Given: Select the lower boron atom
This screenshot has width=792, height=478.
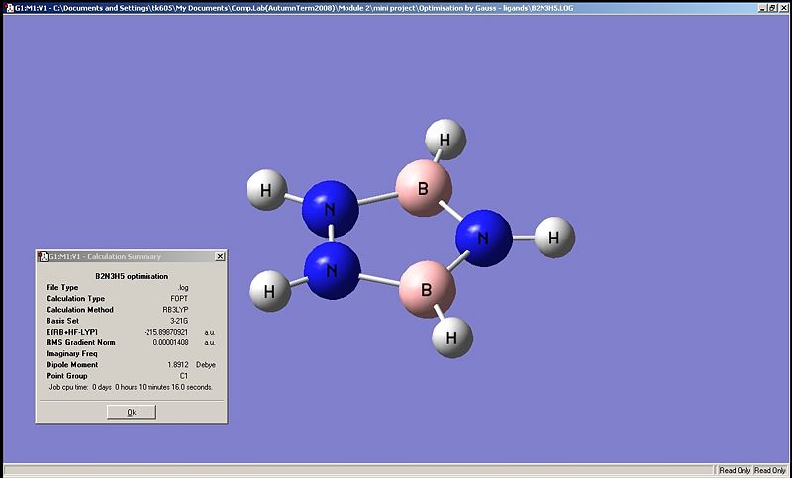Looking at the screenshot, I should coord(427,289).
